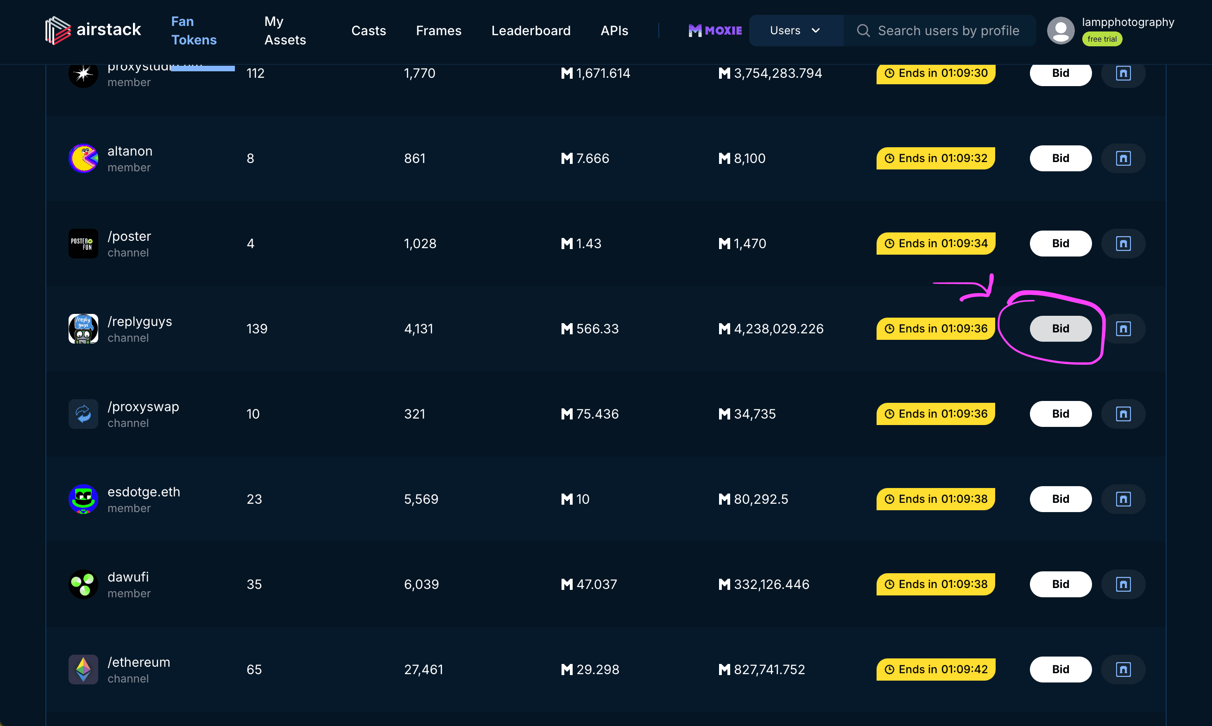The height and width of the screenshot is (726, 1212).
Task: Bid on dawufi token
Action: point(1061,584)
